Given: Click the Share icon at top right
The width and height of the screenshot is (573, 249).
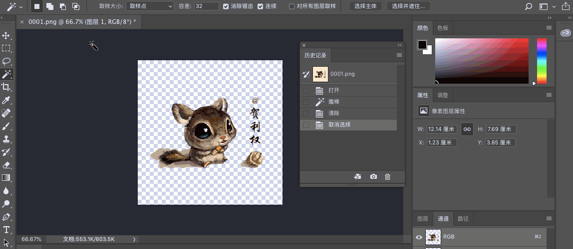Looking at the screenshot, I should click(567, 6).
